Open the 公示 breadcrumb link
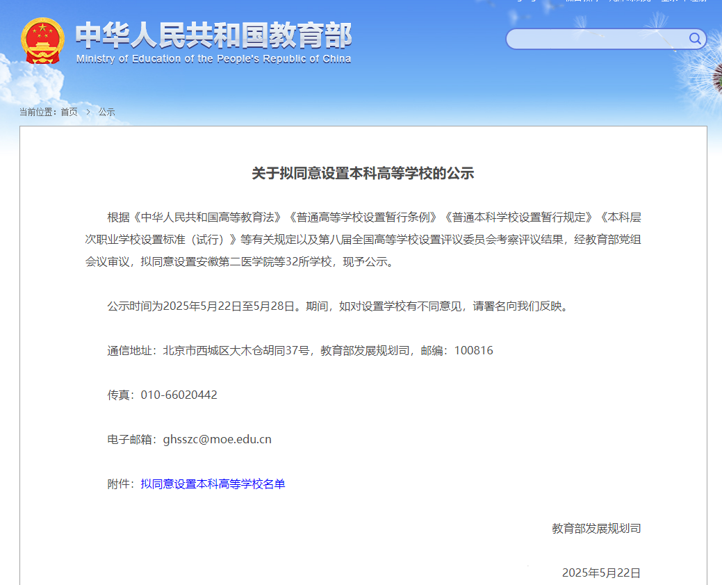 click(x=106, y=112)
